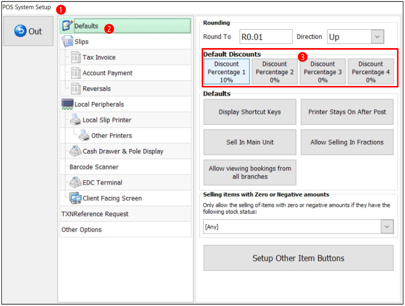Click the Reversals document icon

[76, 89]
